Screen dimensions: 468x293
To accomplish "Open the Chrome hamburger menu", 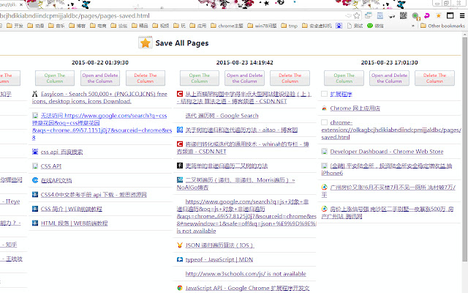I will tap(462, 15).
